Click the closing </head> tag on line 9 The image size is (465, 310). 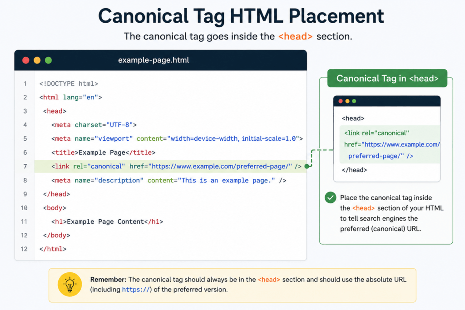56,194
